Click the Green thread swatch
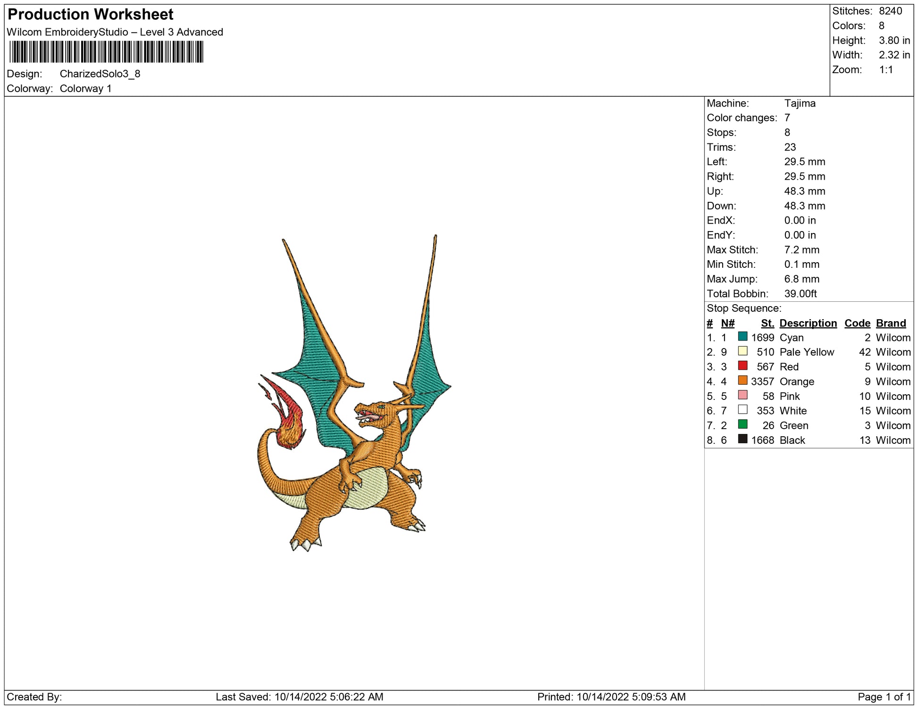Viewport: 918px width, 706px height. pos(743,424)
